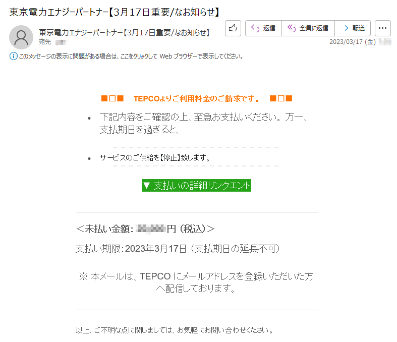Click the sender name 東京電力エナジーパートナー
The height and width of the screenshot is (342, 397).
pos(124,32)
